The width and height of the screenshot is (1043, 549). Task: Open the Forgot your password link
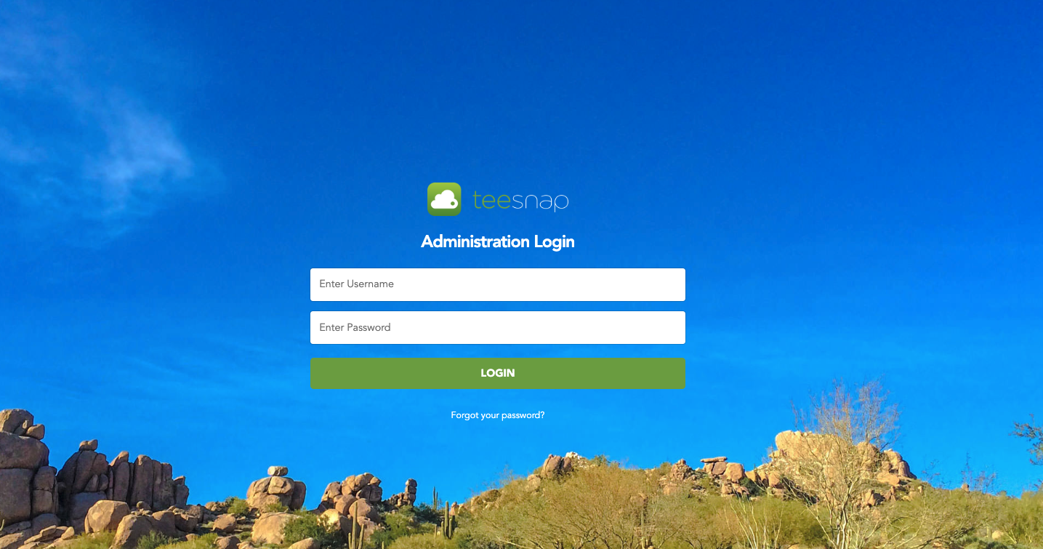[498, 415]
